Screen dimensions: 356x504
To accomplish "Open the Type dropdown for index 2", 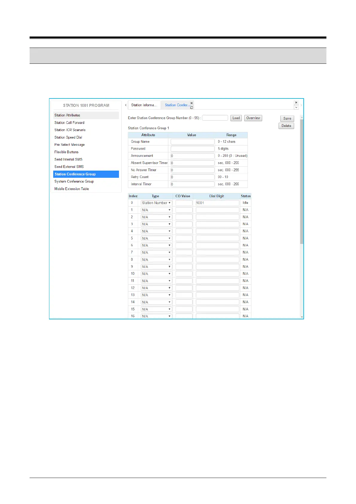I will [x=156, y=217].
